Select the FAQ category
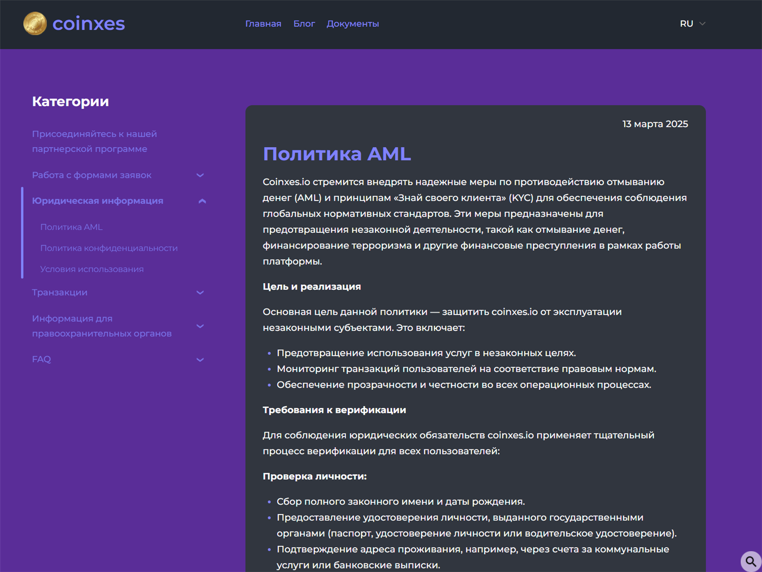Viewport: 762px width, 572px height. [x=42, y=359]
